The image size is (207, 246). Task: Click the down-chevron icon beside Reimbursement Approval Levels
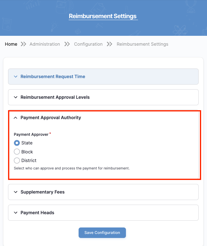(16, 97)
